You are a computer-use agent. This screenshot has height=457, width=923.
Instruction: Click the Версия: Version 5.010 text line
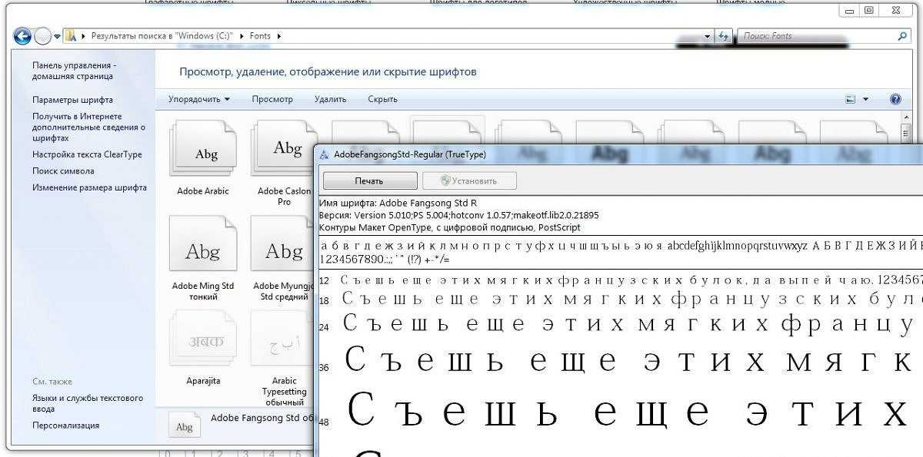(458, 215)
